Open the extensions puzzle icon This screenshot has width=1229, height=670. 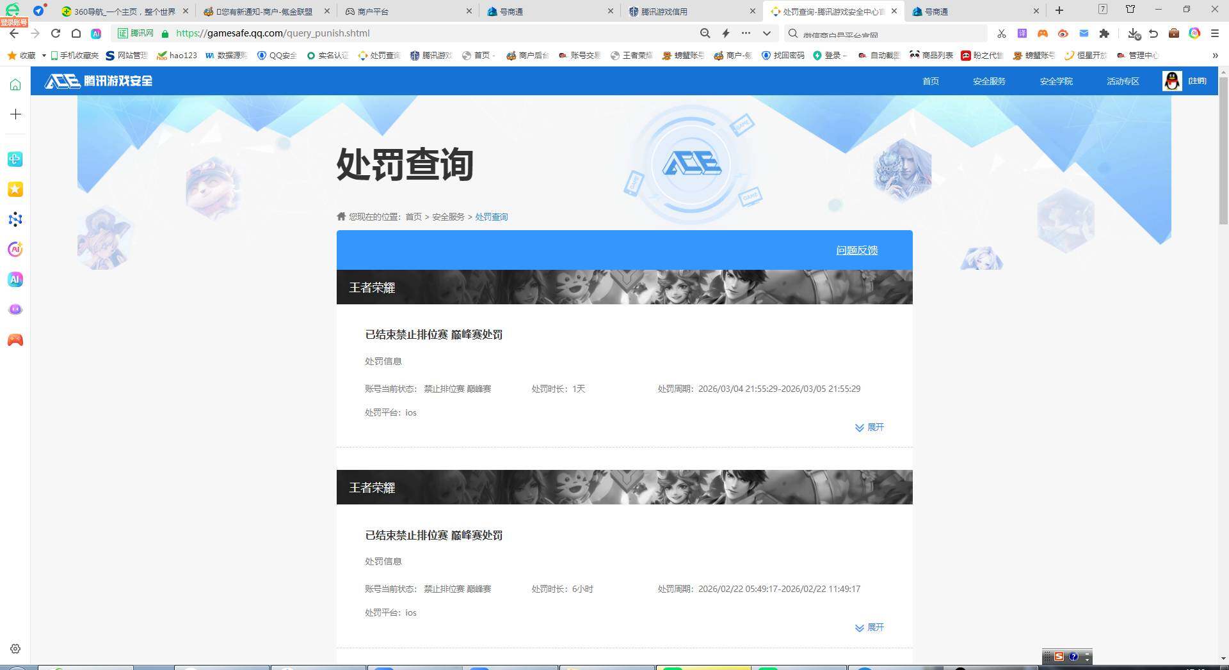tap(1105, 33)
